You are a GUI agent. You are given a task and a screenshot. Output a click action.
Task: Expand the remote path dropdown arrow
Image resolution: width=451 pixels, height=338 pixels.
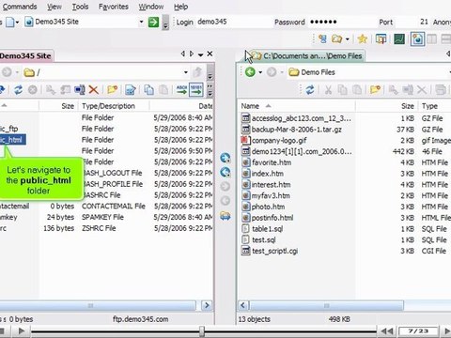click(x=186, y=72)
